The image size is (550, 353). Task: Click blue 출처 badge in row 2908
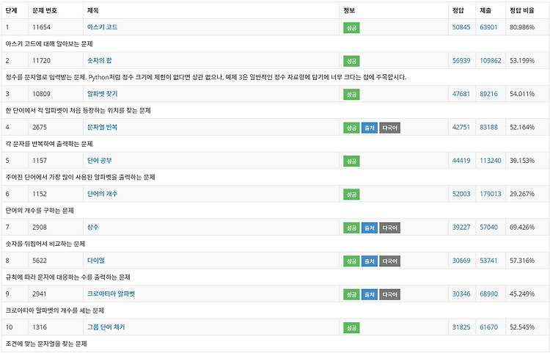point(370,228)
